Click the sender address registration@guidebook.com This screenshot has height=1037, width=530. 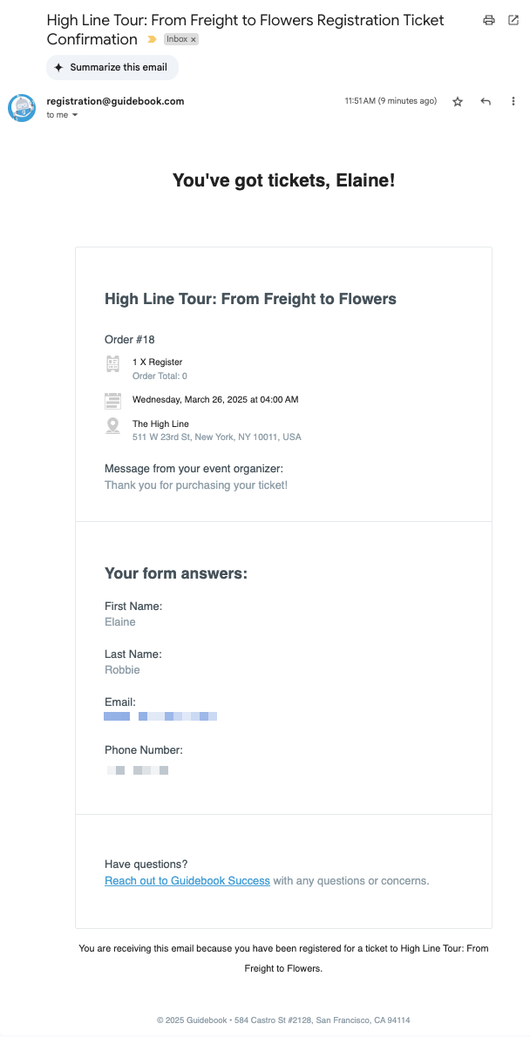[x=115, y=101]
